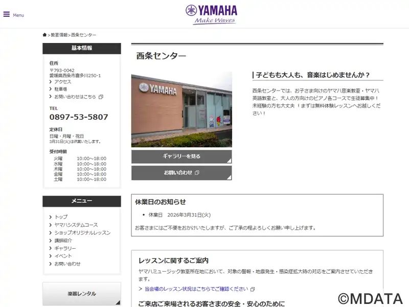Click external-link icon next to お問い合わせはこちら
The image size is (409, 307).
[101, 97]
